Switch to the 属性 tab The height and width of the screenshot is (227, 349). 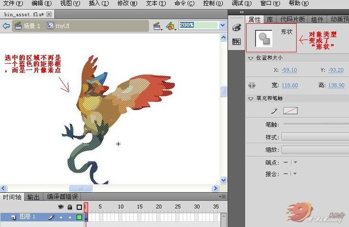coord(255,19)
